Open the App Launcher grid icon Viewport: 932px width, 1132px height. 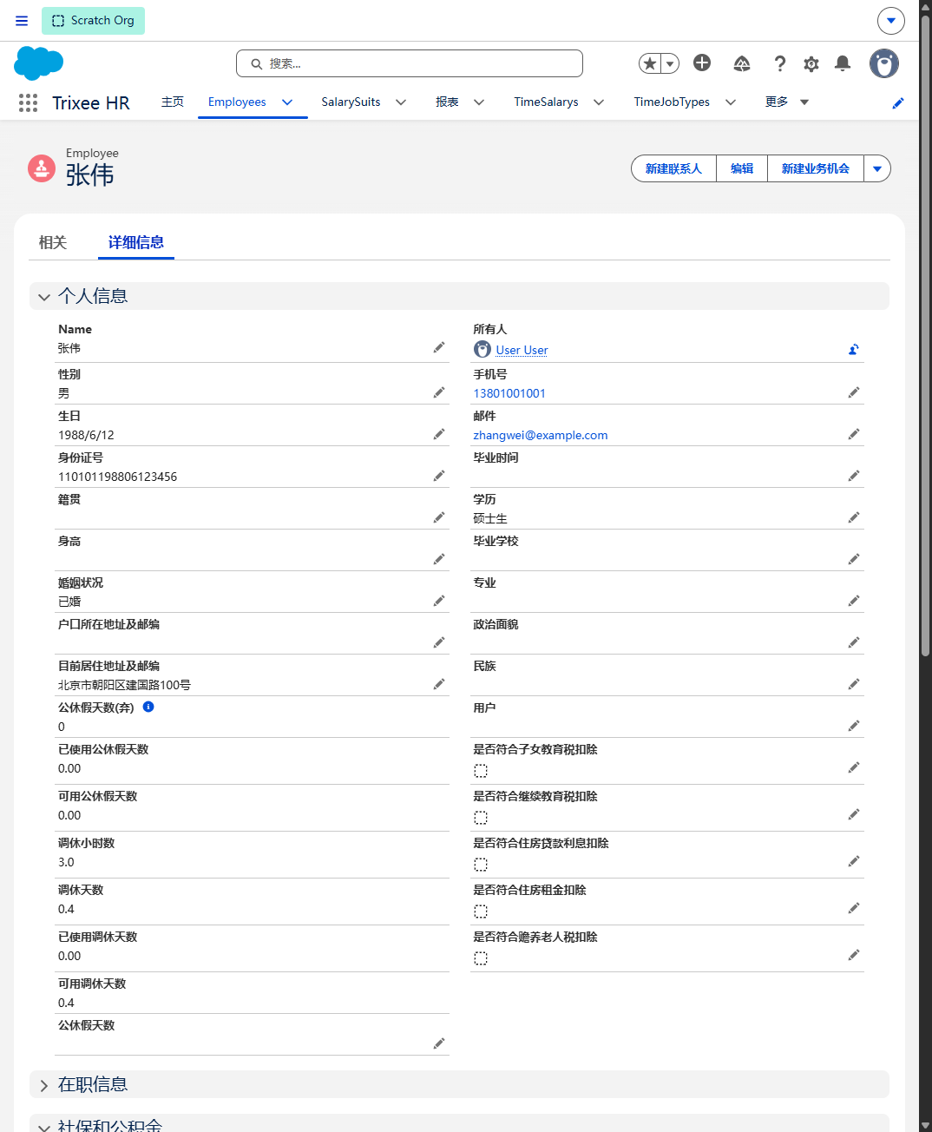[x=28, y=102]
